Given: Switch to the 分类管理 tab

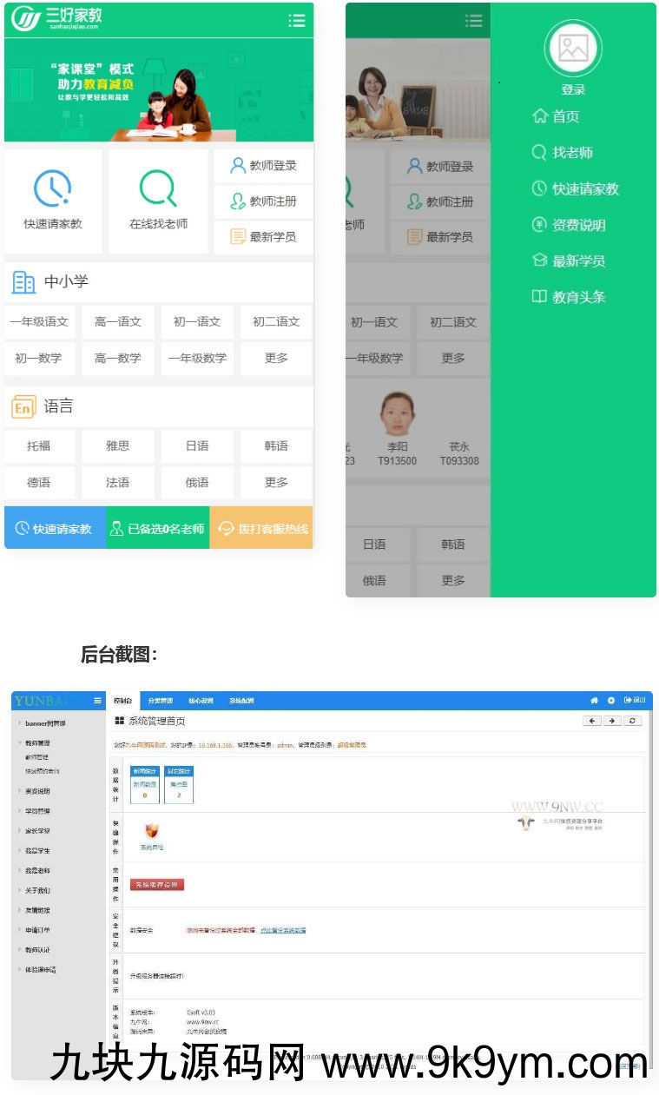Looking at the screenshot, I should 160,701.
